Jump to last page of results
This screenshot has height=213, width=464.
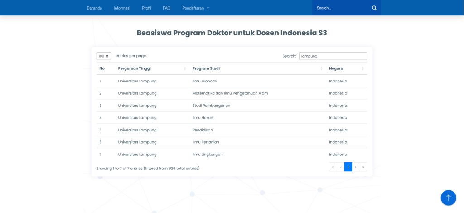click(363, 167)
